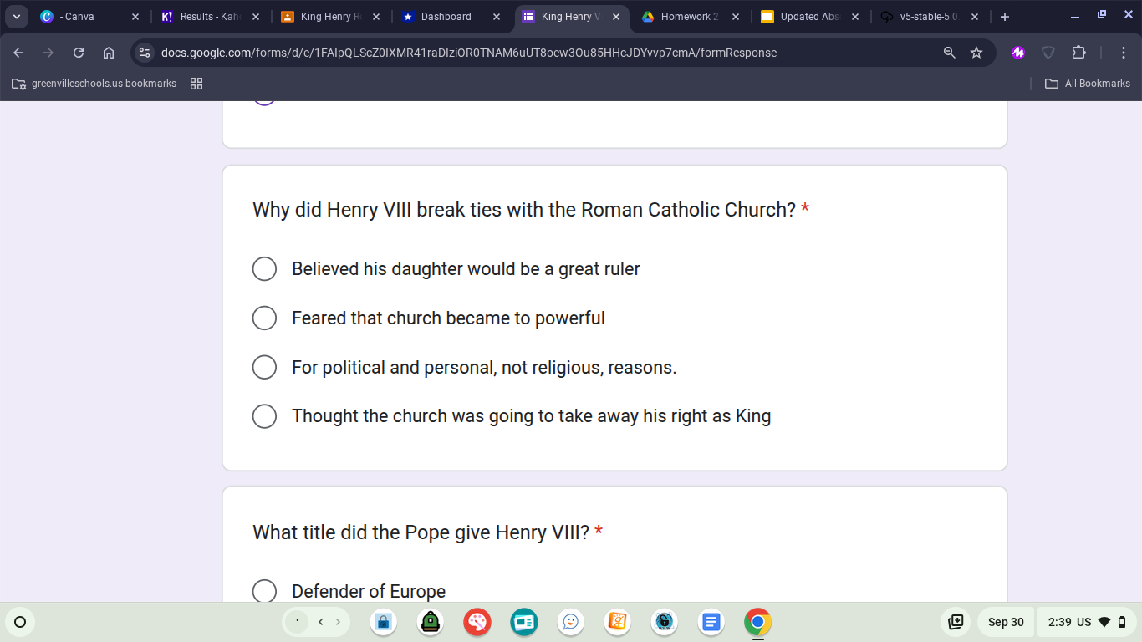Open the purple Chrome profile avatar
This screenshot has height=642, width=1142.
coord(1017,52)
